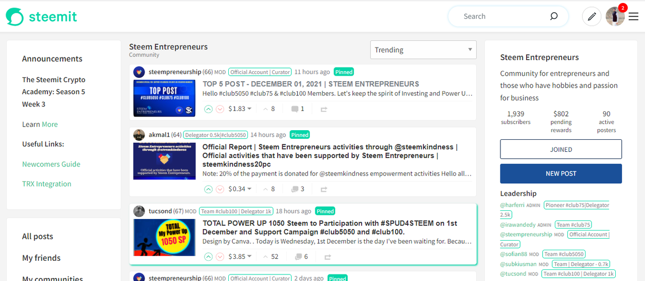Viewport: 645px width, 281px height.
Task: Visit @subkiusman mod profile
Action: coord(519,264)
